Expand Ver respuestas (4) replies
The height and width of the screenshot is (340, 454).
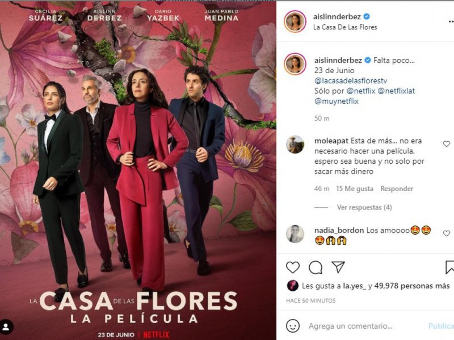(364, 207)
